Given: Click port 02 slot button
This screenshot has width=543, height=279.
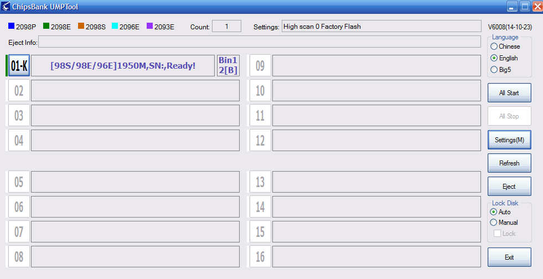Looking at the screenshot, I should point(19,91).
